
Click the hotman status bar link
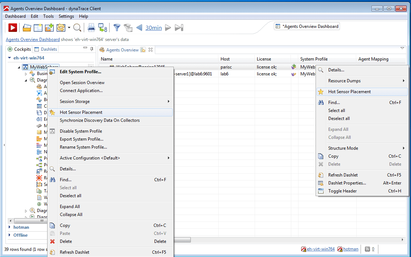coord(351,249)
